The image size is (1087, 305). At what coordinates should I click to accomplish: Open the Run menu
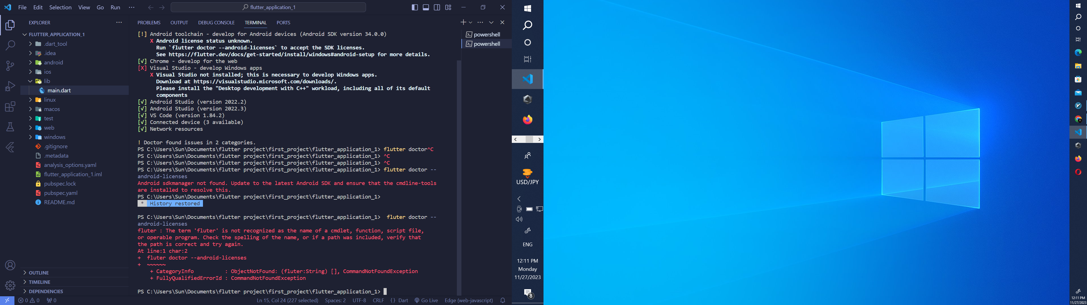coord(115,8)
